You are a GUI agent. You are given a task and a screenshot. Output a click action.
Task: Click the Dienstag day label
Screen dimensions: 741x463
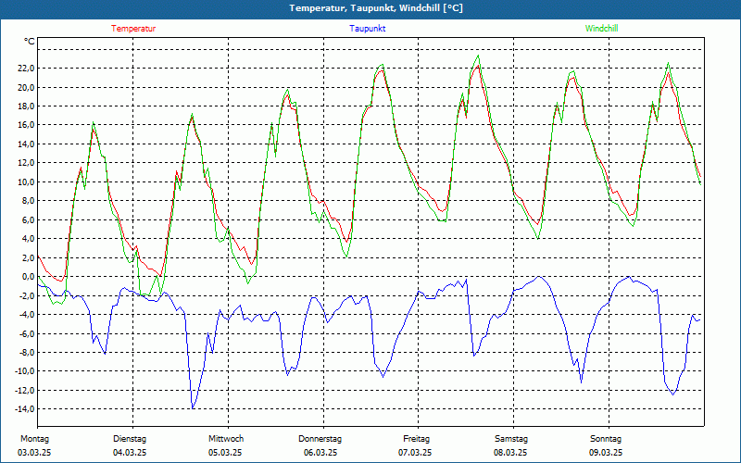click(x=130, y=439)
